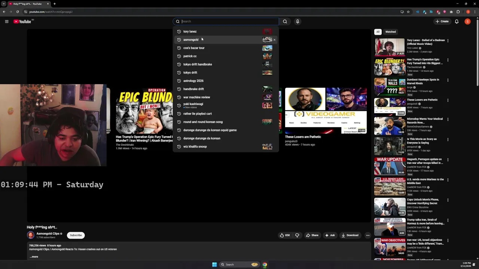Select suggestion patrick cc
The width and height of the screenshot is (479, 269).
point(226,56)
